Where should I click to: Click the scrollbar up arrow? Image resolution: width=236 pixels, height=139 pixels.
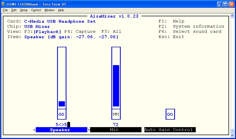(x=232, y=16)
